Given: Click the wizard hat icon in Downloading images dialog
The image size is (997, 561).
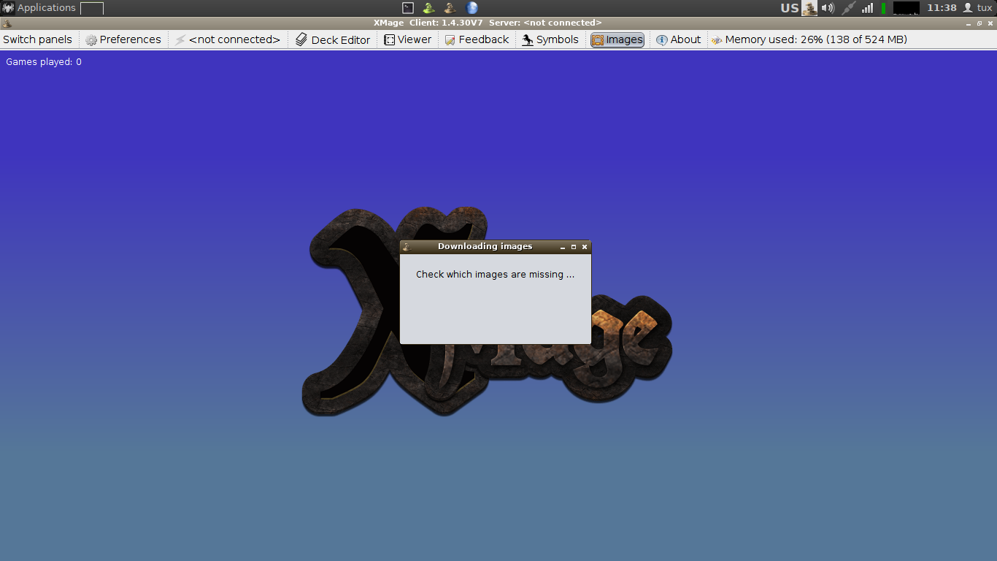Looking at the screenshot, I should [x=407, y=247].
